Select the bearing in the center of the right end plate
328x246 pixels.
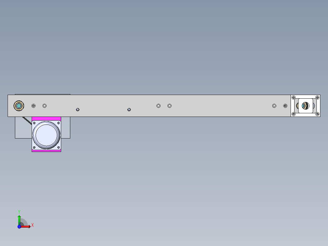coord(305,106)
